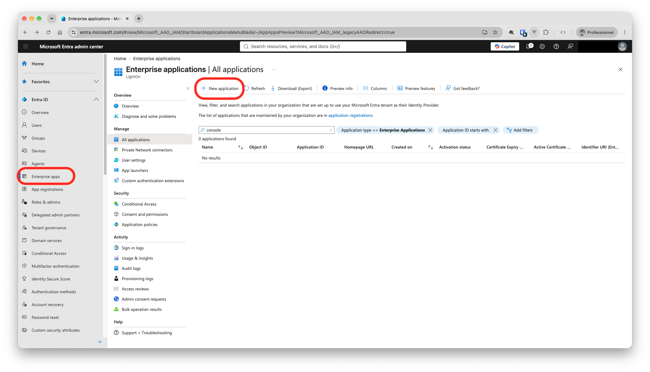Collapse the resource menu with double chevron
The height and width of the screenshot is (372, 650).
(x=188, y=88)
